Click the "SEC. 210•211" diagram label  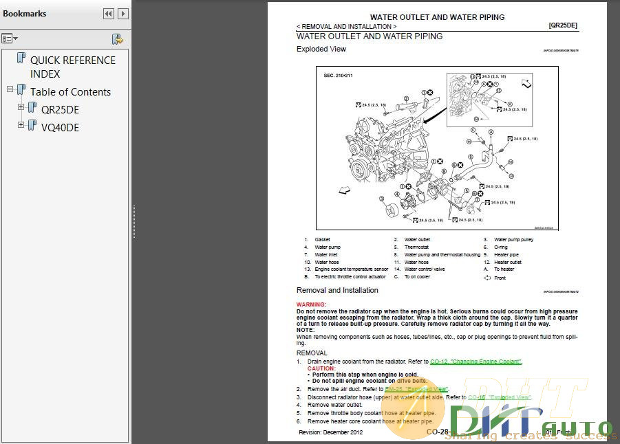point(338,76)
